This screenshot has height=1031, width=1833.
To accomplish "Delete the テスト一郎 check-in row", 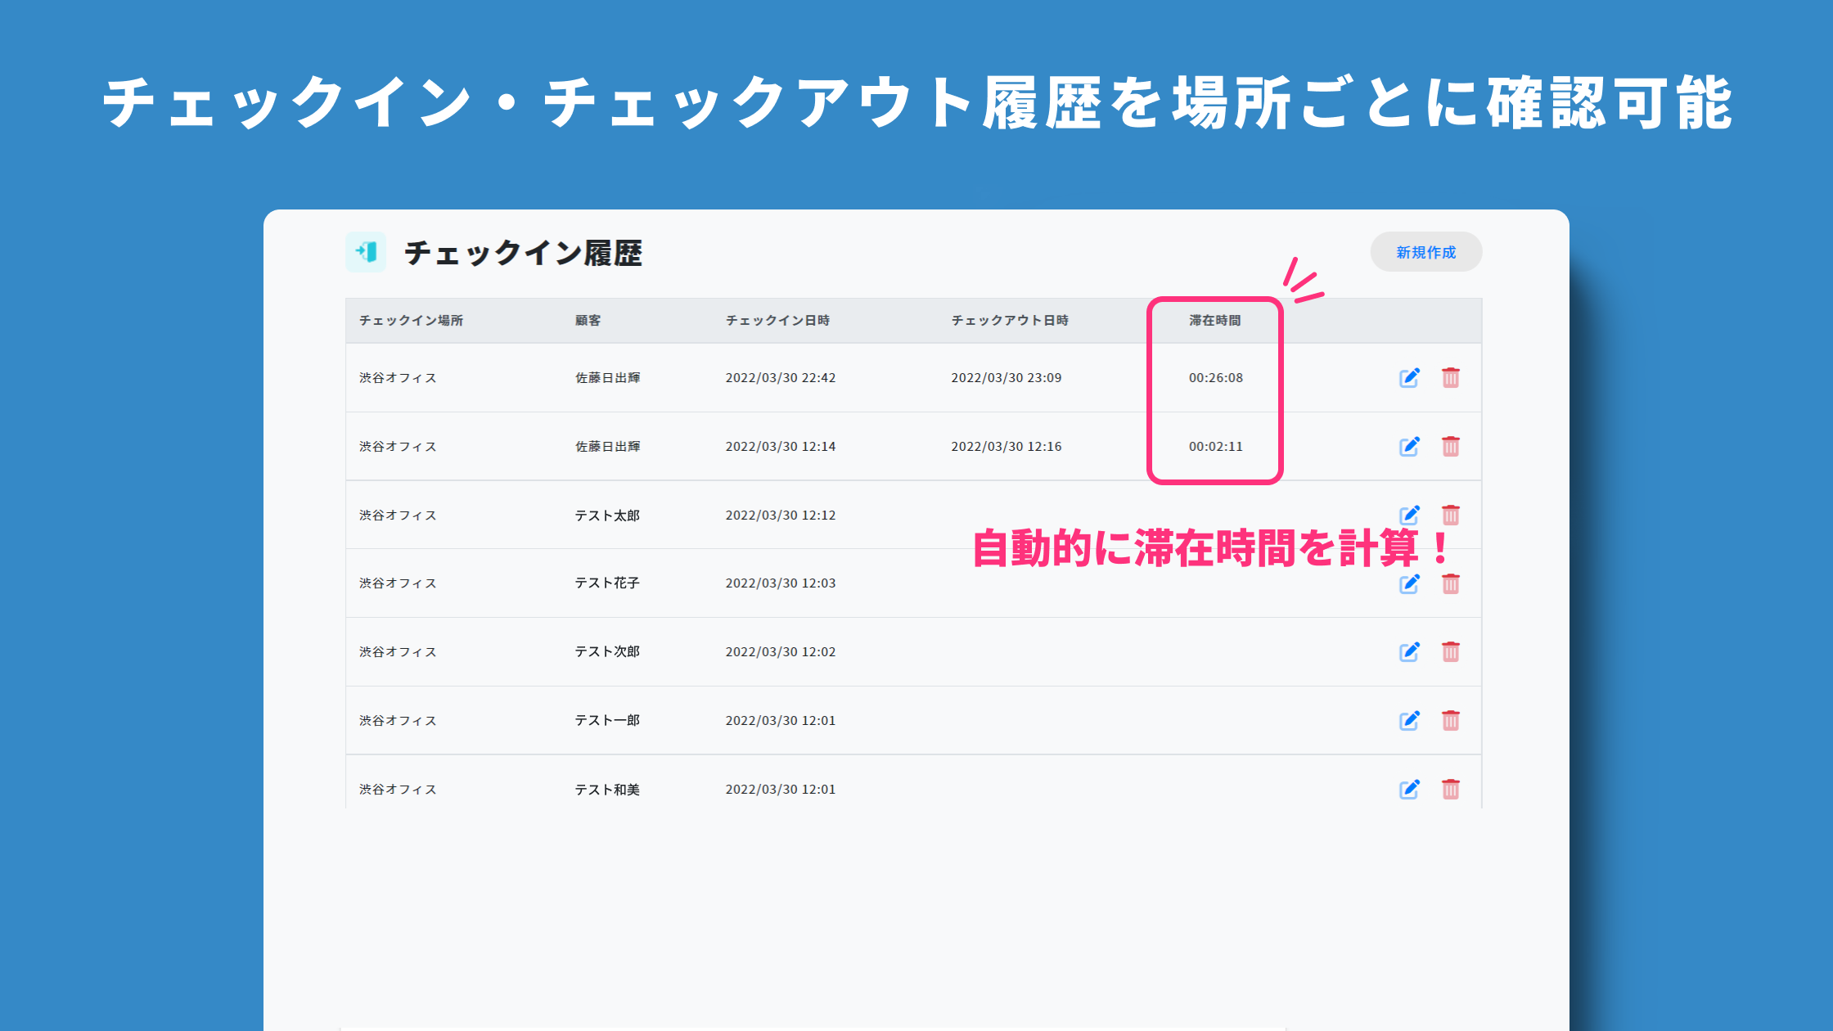I will tap(1450, 721).
